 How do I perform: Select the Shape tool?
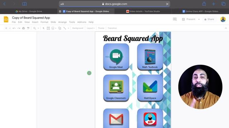(x=60, y=28)
